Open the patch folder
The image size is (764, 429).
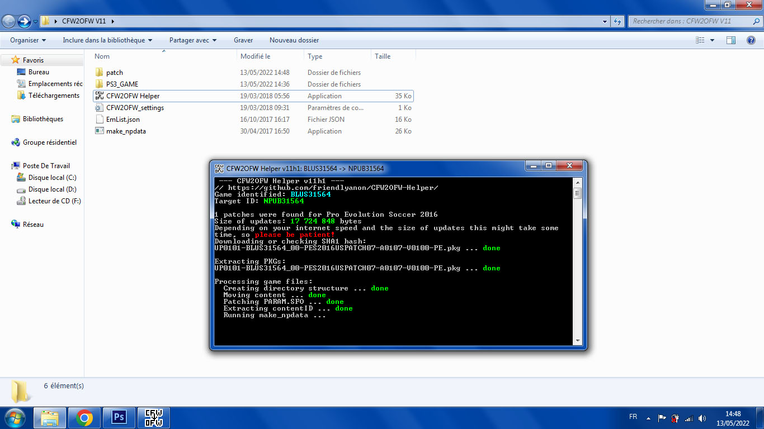(x=114, y=73)
